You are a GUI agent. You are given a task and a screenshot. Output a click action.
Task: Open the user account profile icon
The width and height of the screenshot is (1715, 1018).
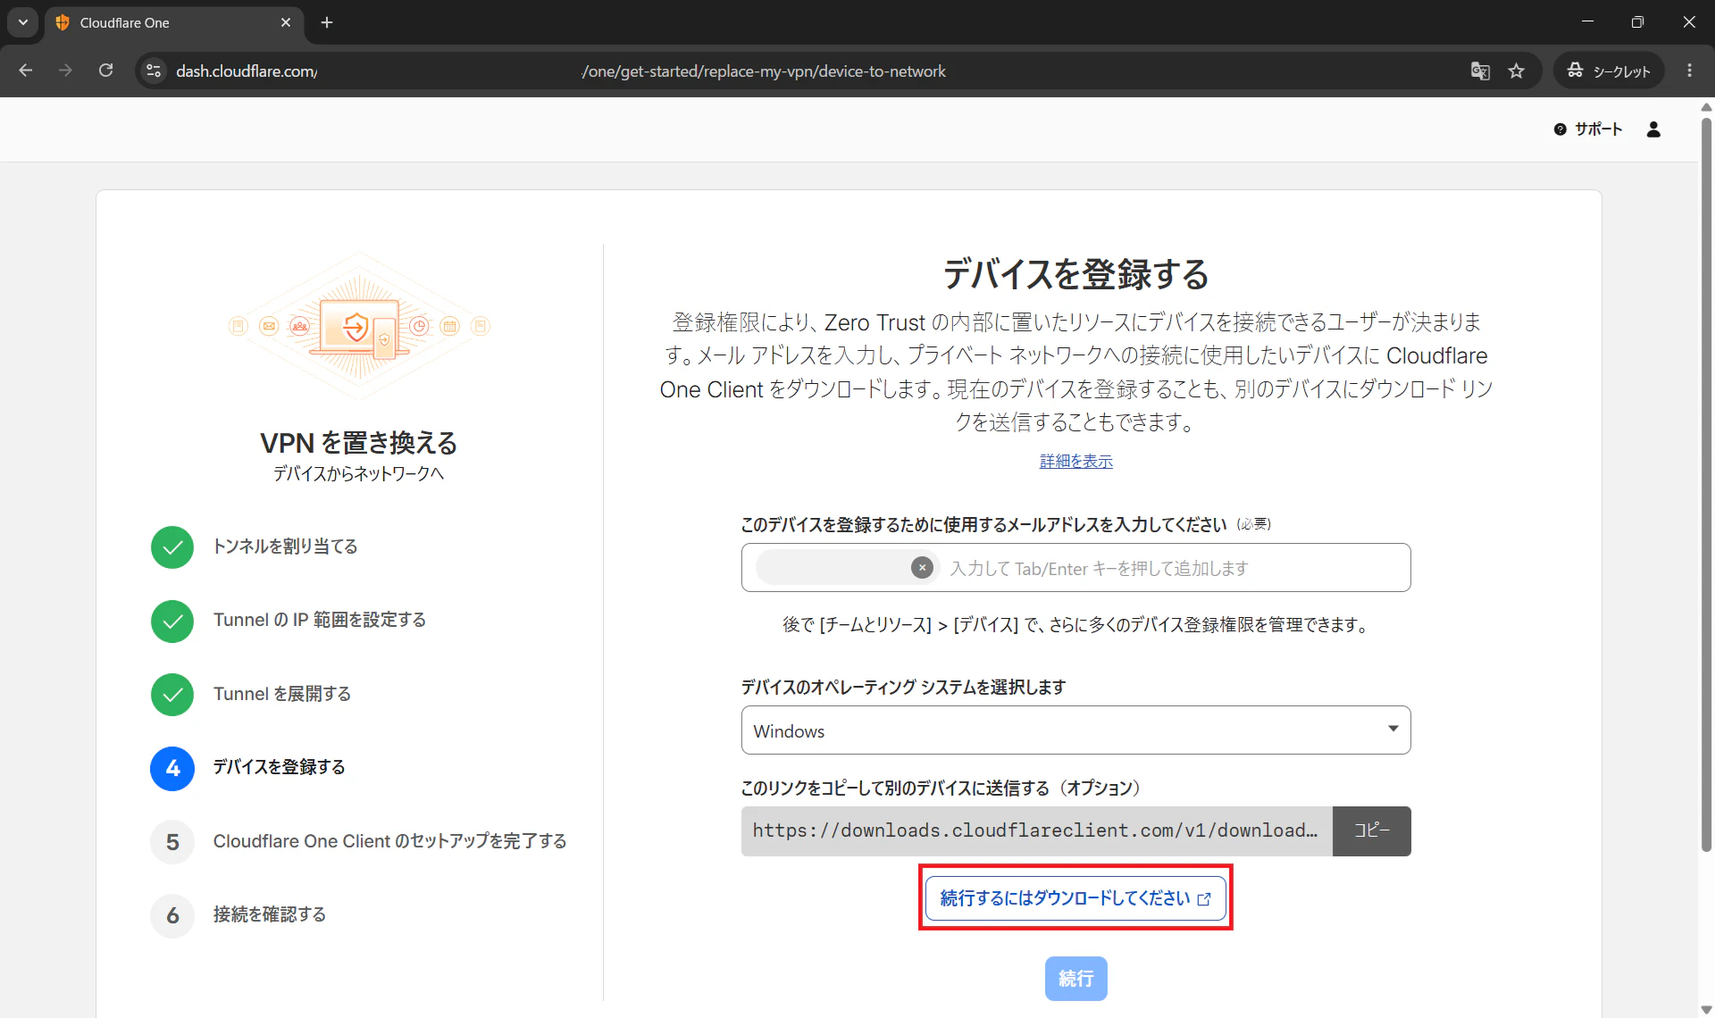click(x=1653, y=129)
